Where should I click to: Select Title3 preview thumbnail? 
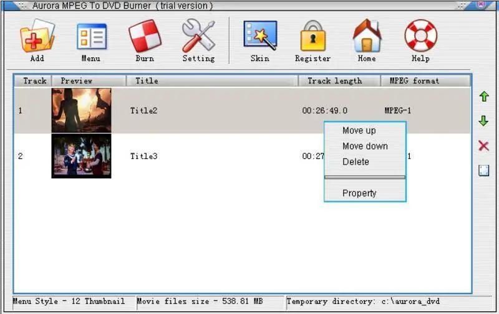[82, 156]
